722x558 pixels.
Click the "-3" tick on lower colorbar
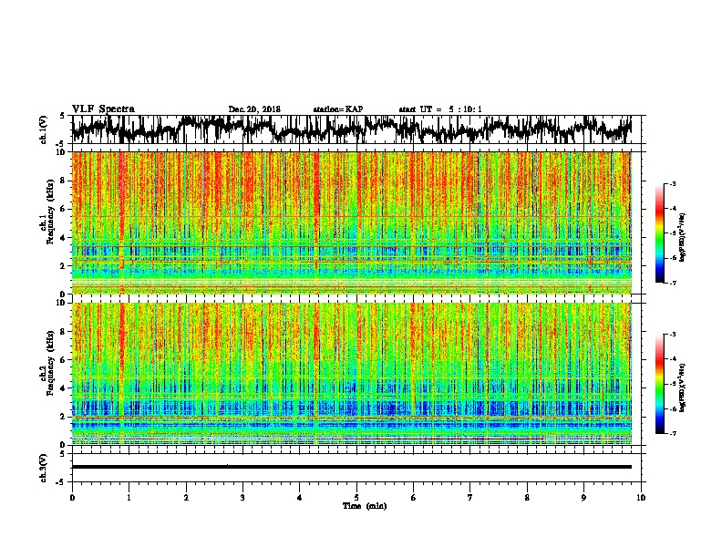click(x=673, y=335)
